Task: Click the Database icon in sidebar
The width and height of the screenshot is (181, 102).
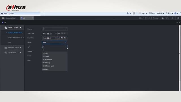Action: click(x=6, y=52)
